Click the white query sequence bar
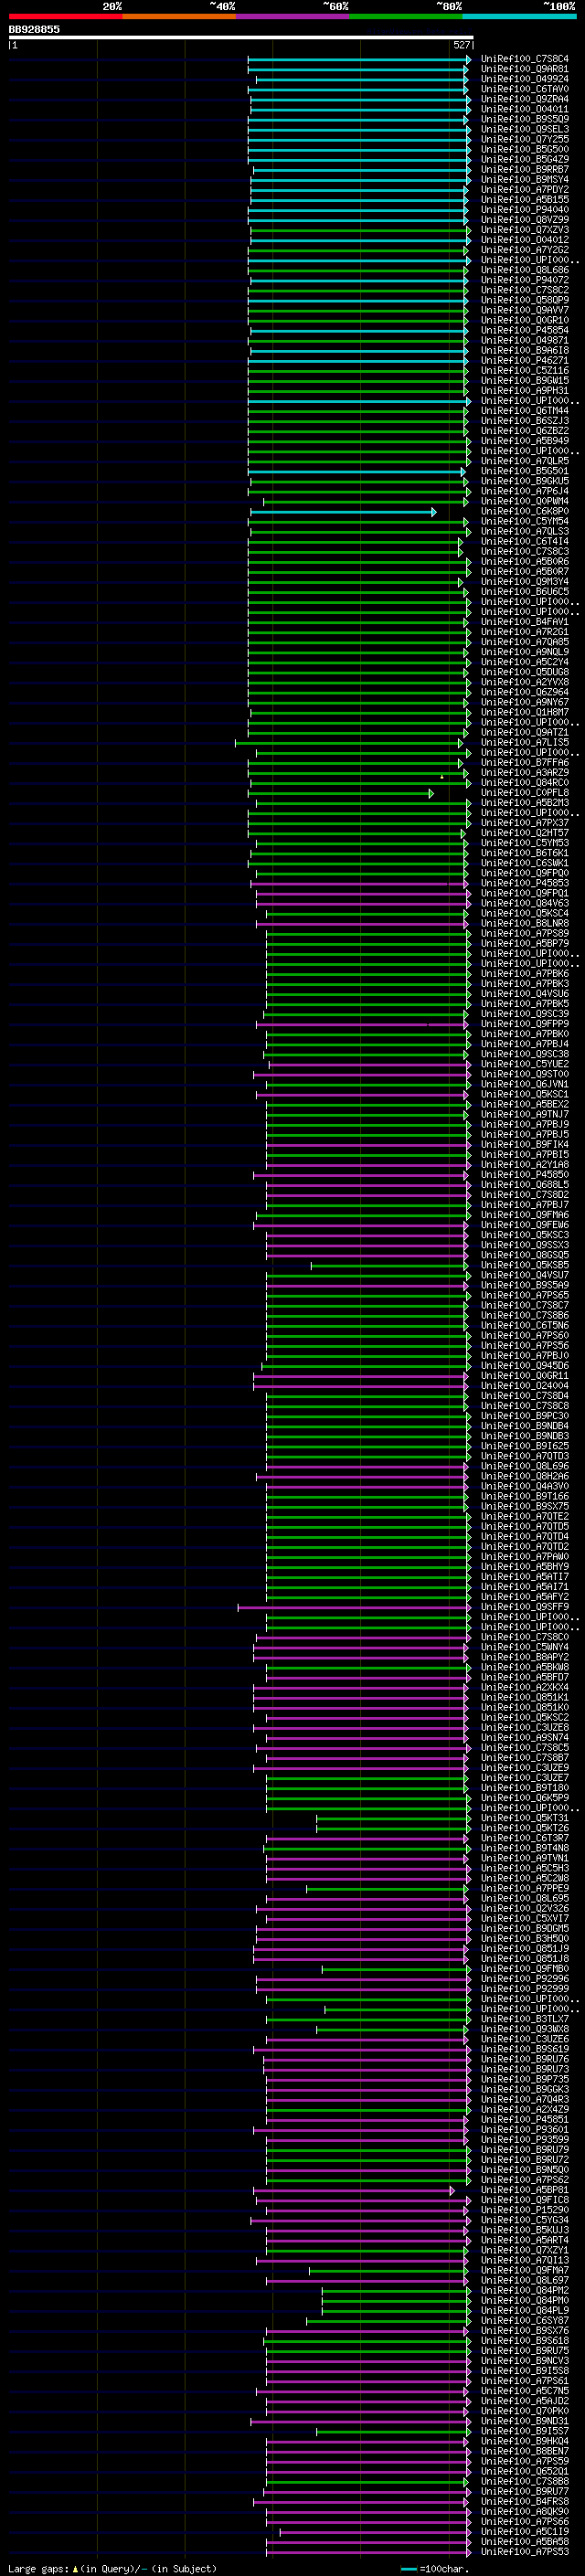 pyautogui.click(x=240, y=37)
